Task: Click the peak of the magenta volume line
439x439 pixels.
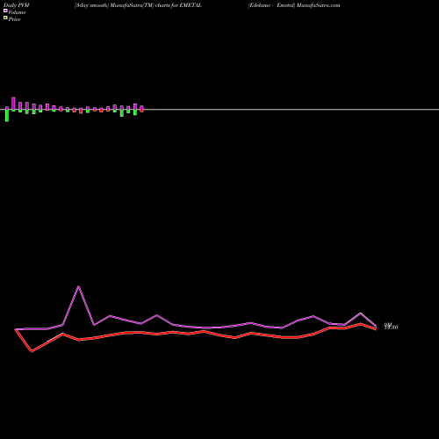Action: click(x=78, y=286)
